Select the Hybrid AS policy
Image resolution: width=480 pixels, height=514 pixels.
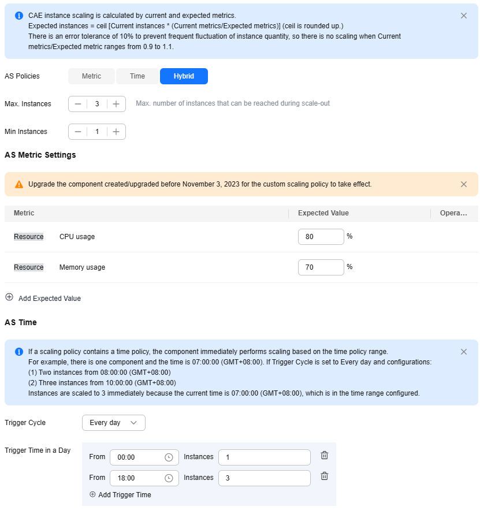click(184, 76)
